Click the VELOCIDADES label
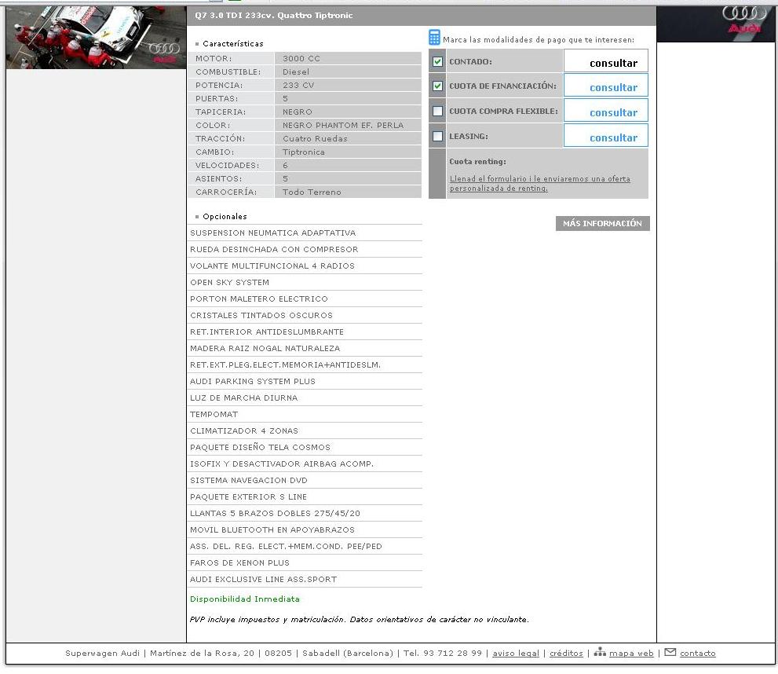 [x=227, y=166]
